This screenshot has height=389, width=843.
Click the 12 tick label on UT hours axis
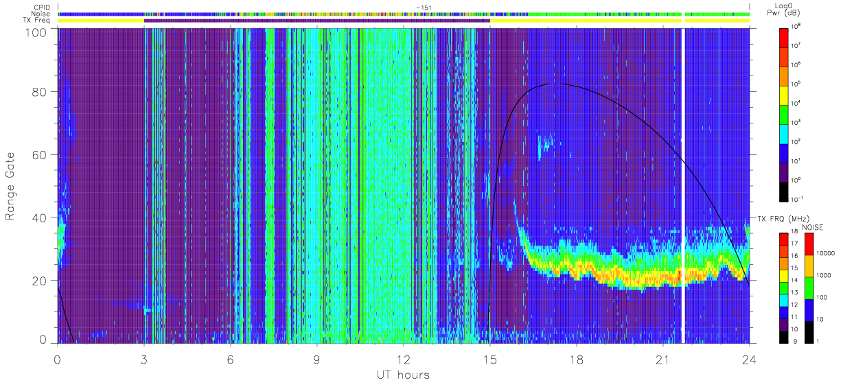404,359
